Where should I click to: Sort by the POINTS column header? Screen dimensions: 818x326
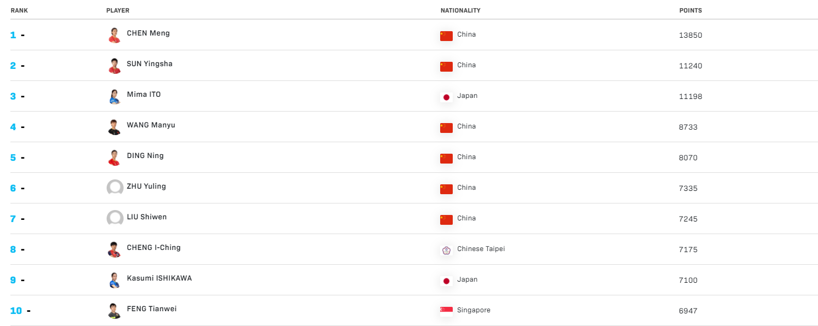tap(690, 10)
